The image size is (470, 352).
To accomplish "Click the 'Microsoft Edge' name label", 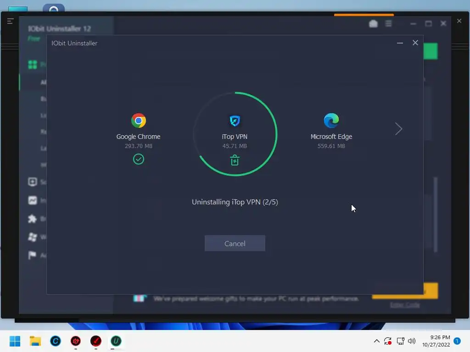I will pyautogui.click(x=331, y=137).
